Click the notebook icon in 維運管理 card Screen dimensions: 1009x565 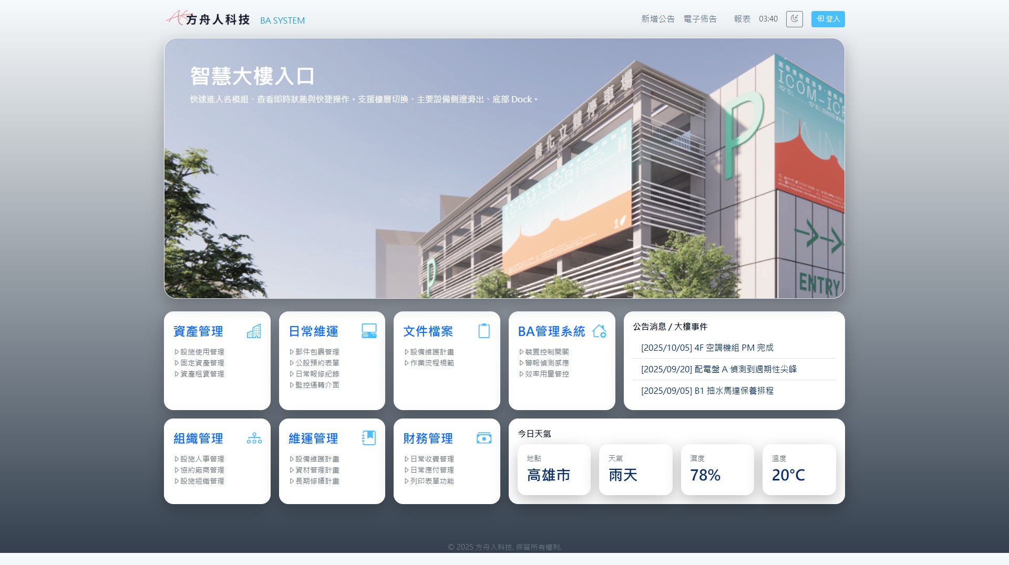click(369, 438)
